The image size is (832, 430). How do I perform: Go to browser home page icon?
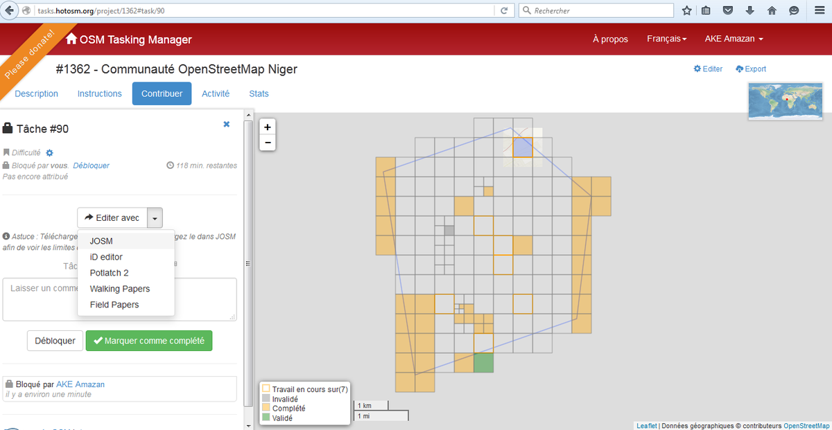tap(772, 10)
